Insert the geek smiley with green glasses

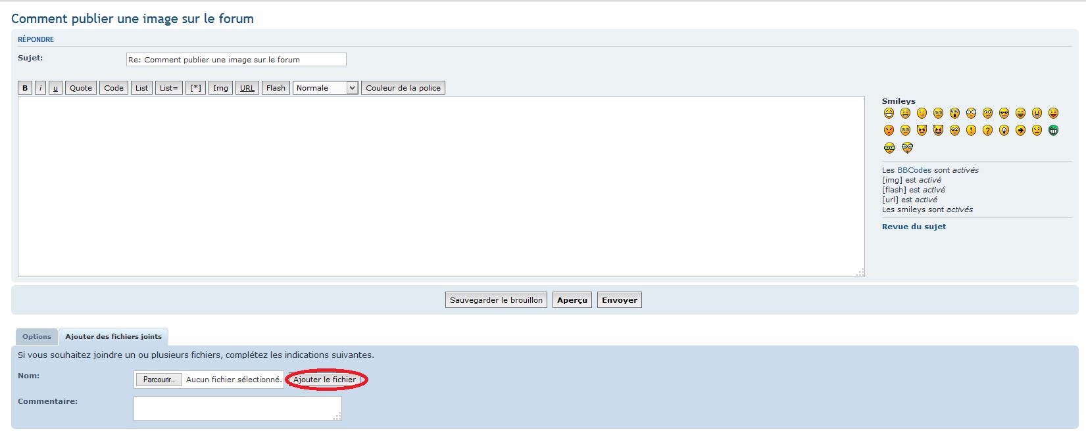[890, 148]
